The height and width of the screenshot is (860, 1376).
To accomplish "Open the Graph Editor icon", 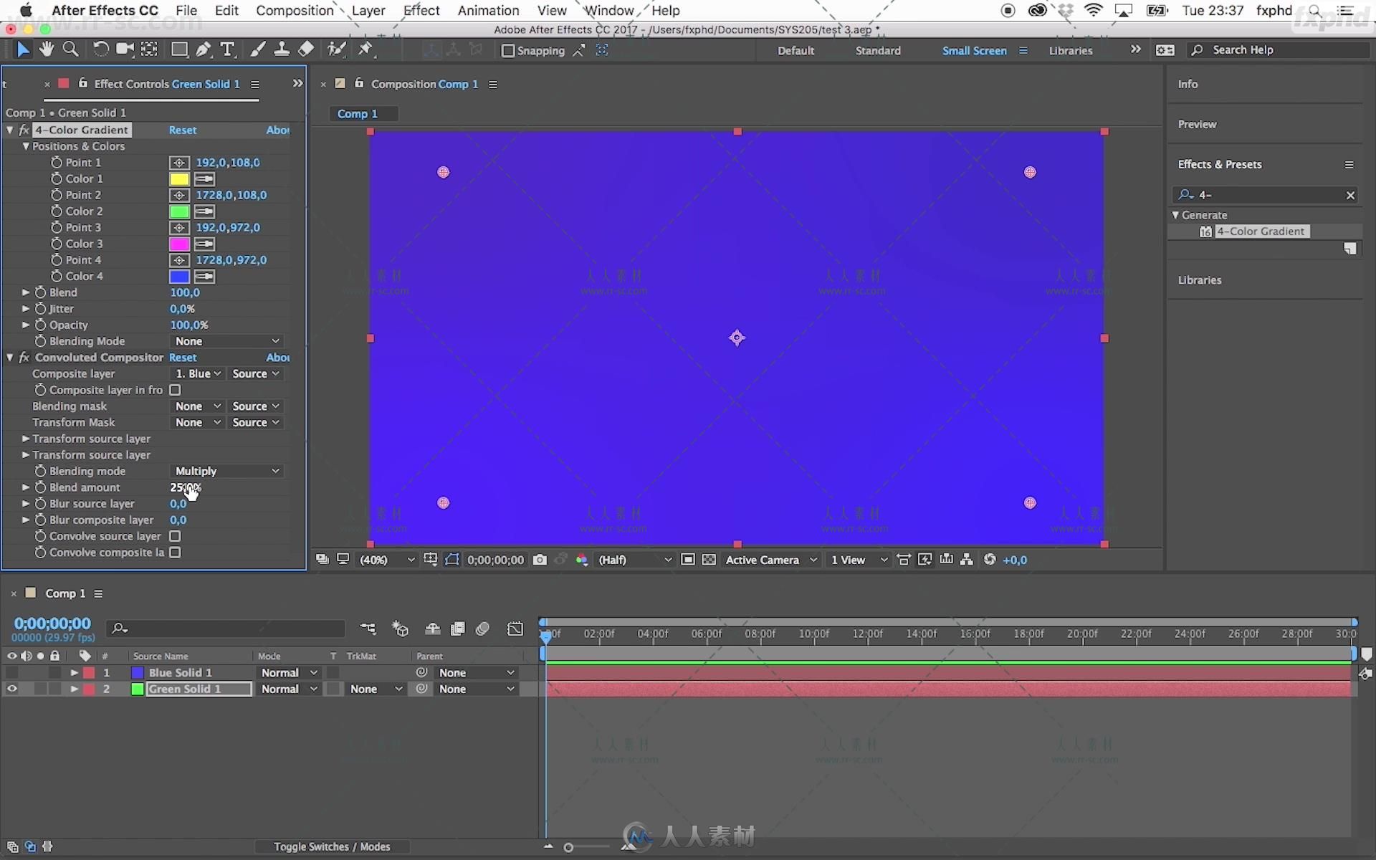I will tap(515, 629).
